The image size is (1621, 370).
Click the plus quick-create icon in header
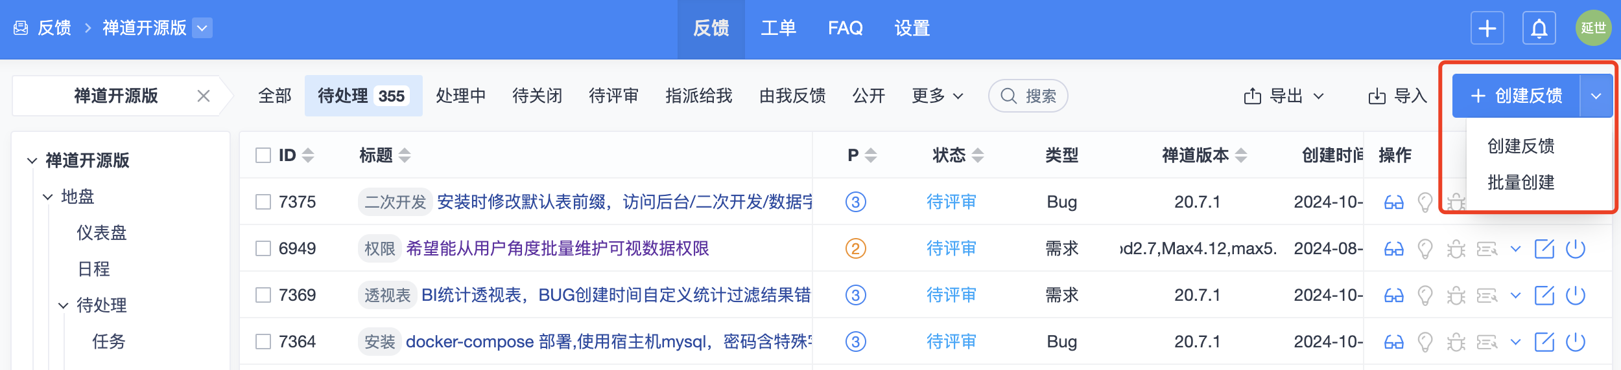(1487, 28)
